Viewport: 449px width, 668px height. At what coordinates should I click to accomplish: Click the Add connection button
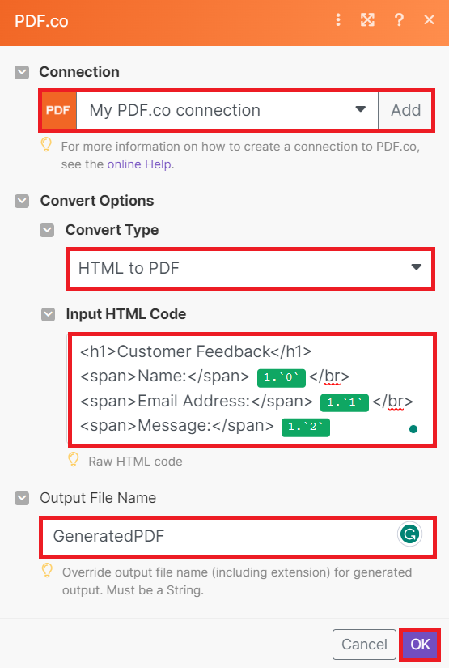(405, 110)
